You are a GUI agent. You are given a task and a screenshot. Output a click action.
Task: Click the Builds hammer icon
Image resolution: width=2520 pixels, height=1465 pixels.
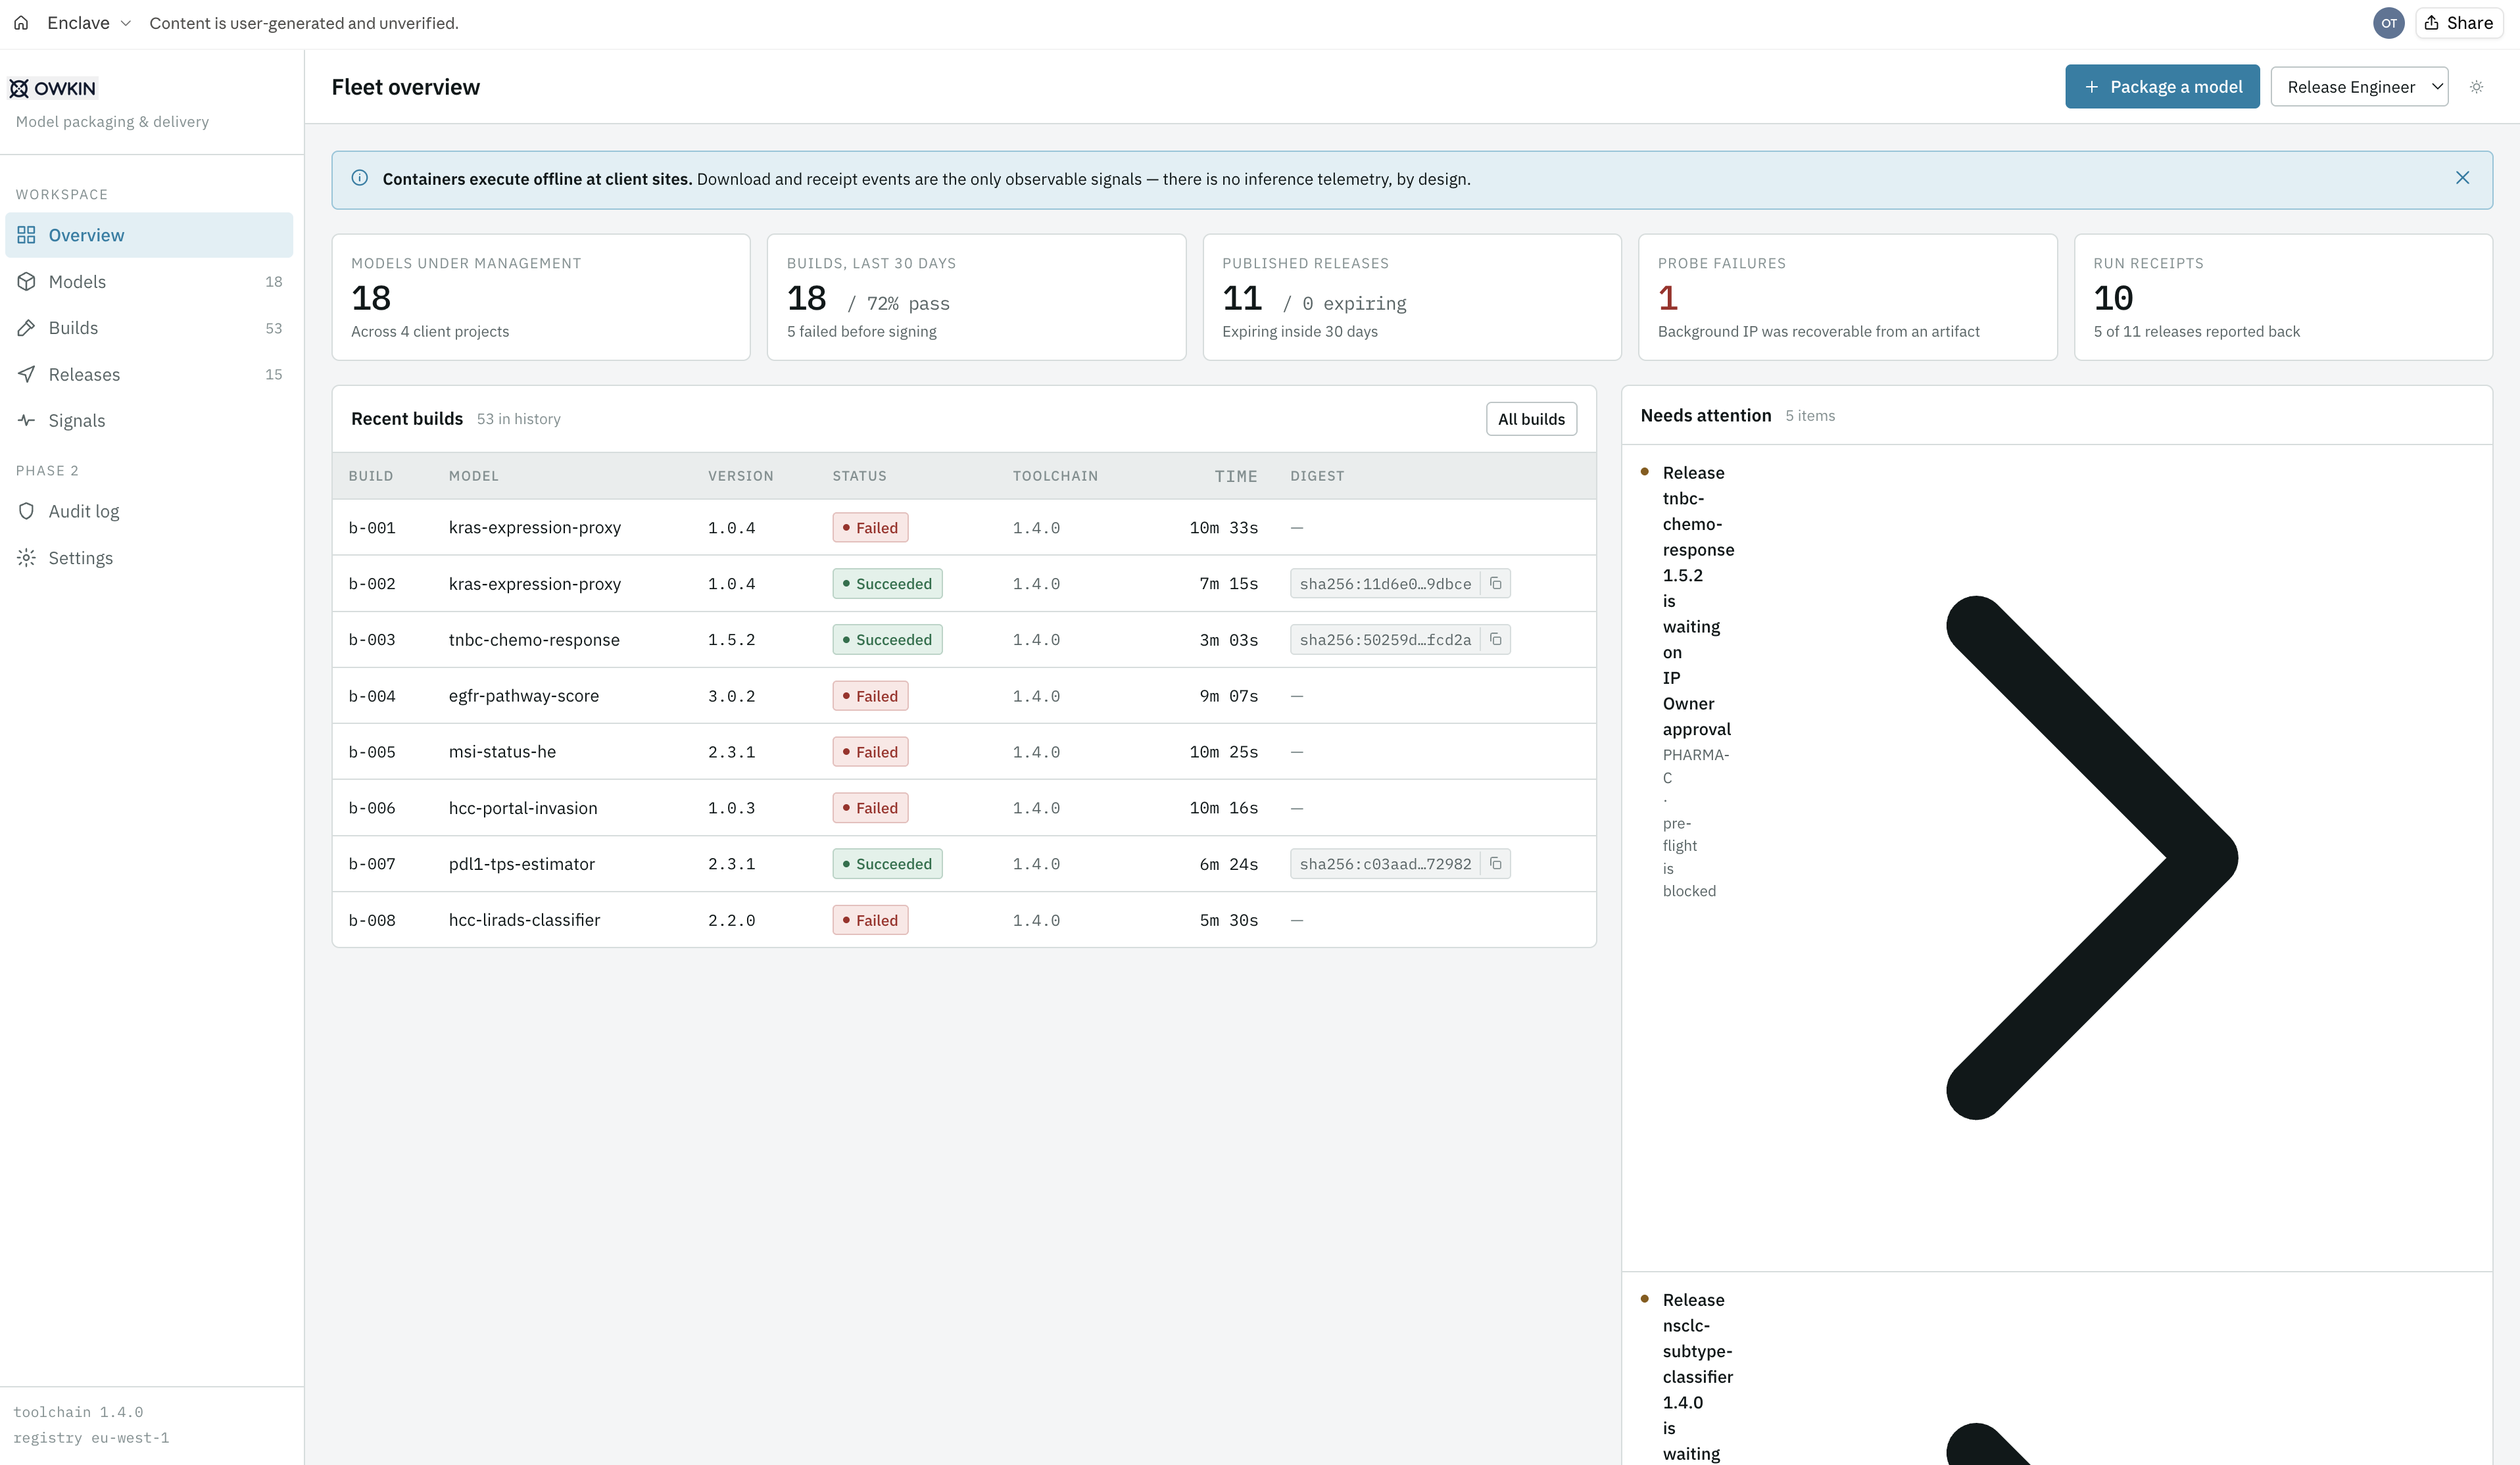tap(26, 328)
